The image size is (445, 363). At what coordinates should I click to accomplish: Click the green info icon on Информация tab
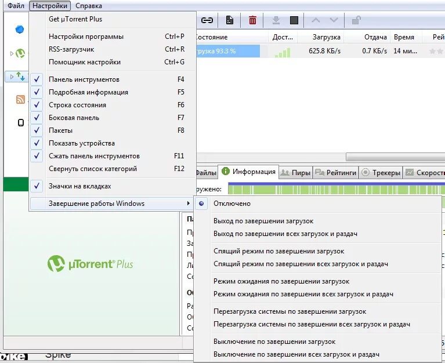[x=225, y=171]
